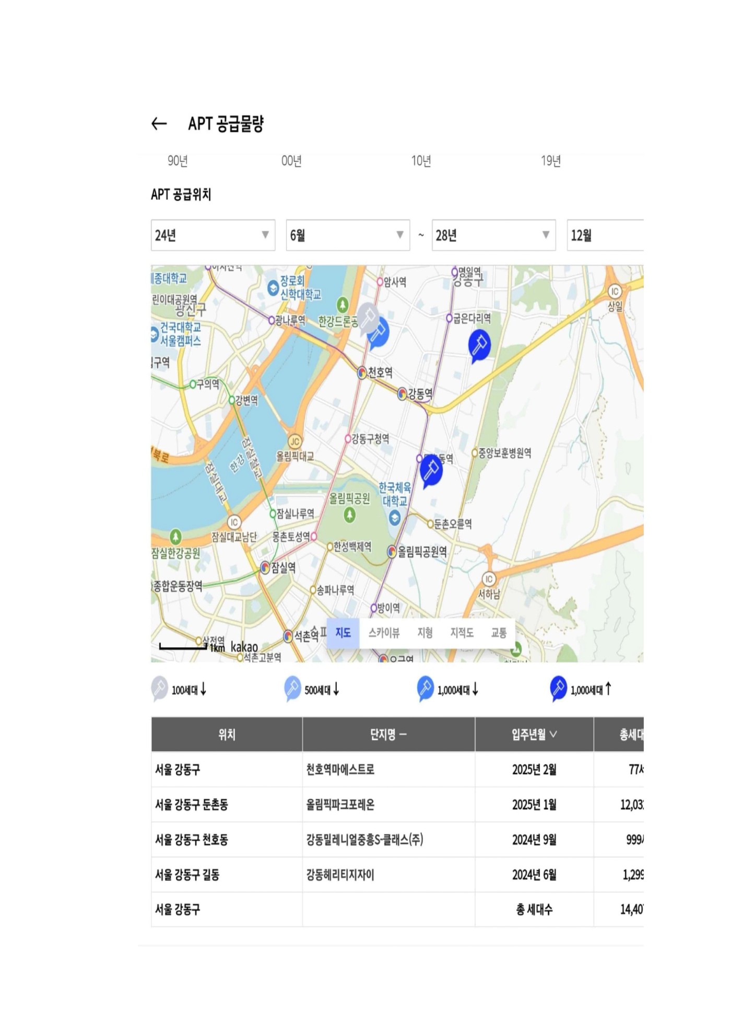Click the APT 공급물량 page title

point(226,124)
